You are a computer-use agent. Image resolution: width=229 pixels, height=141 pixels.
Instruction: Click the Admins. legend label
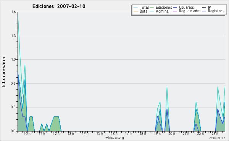coord(163,11)
